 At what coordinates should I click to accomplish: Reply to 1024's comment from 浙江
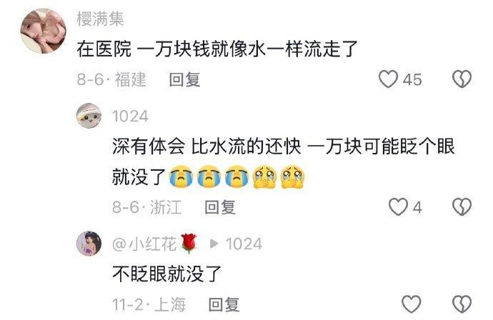tap(220, 207)
